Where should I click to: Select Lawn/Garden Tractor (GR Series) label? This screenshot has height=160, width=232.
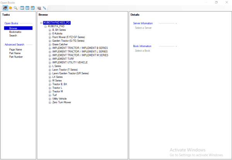click(71, 73)
